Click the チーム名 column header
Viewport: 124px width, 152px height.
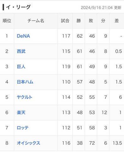36,21
